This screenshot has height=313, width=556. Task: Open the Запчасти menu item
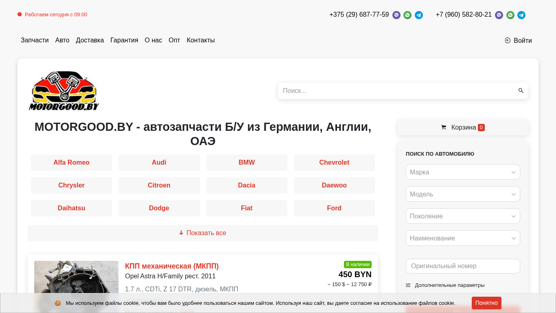35,40
